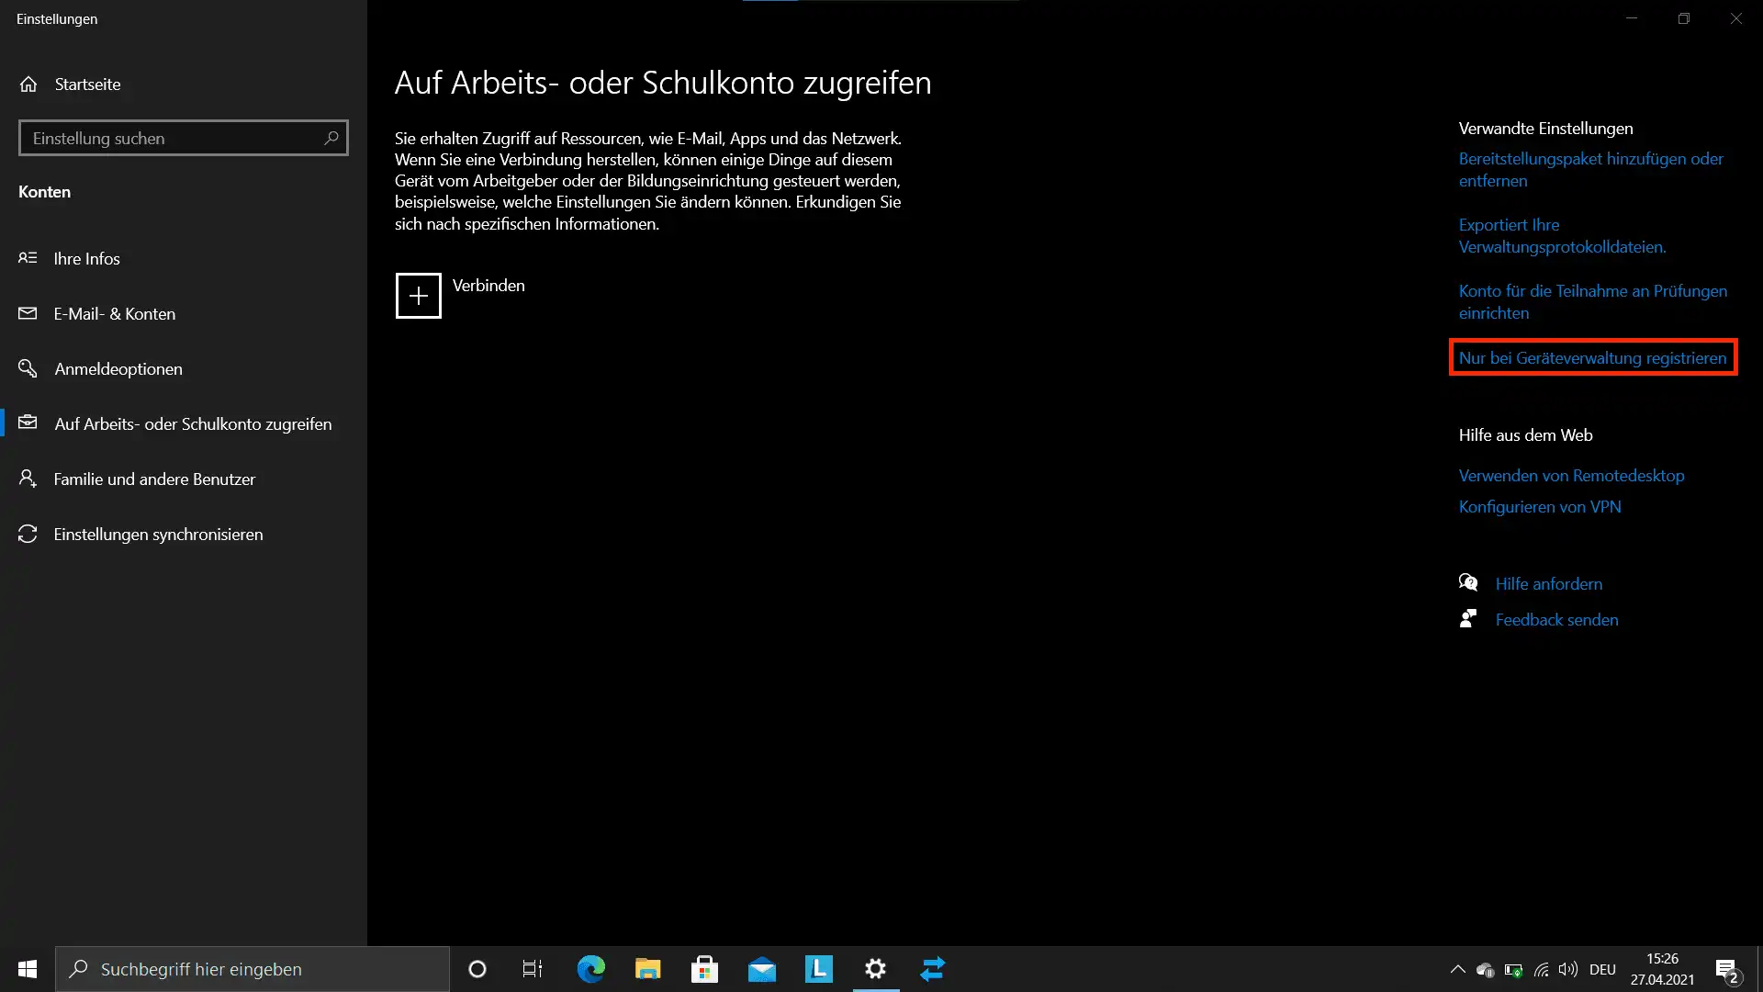This screenshot has height=992, width=1763.
Task: Click the Einstellungen synchronisieren sync icon
Action: pos(28,534)
